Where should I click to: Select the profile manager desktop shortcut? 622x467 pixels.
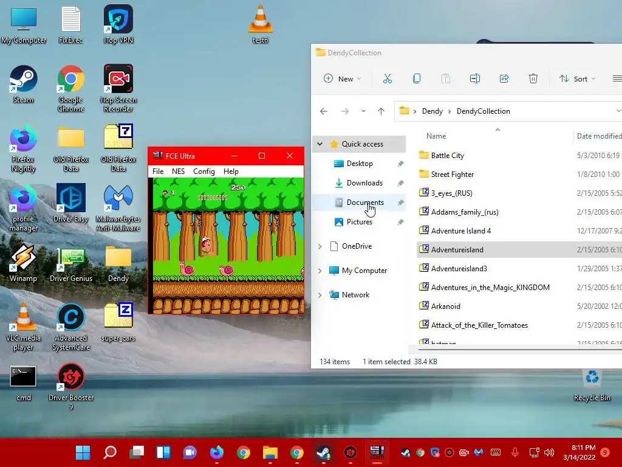coord(24,207)
